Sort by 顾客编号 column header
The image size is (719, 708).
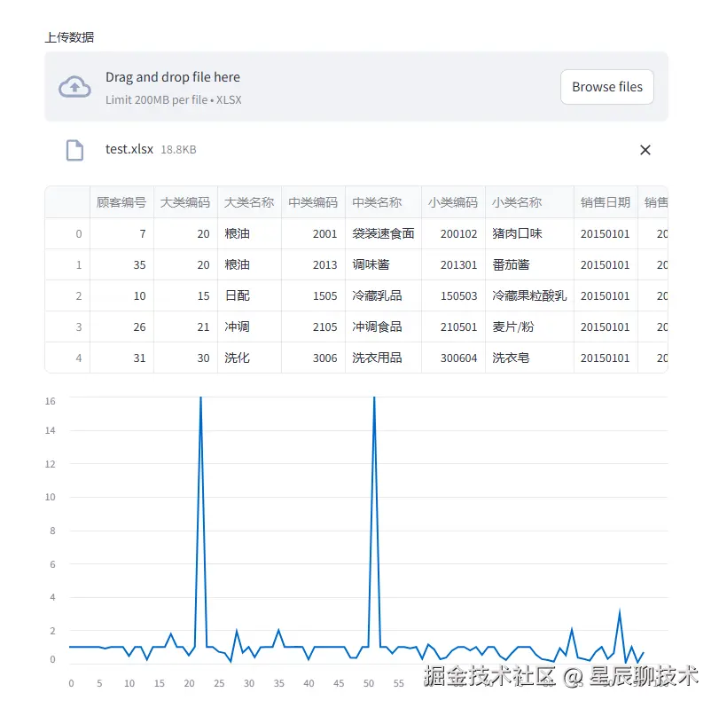121,202
